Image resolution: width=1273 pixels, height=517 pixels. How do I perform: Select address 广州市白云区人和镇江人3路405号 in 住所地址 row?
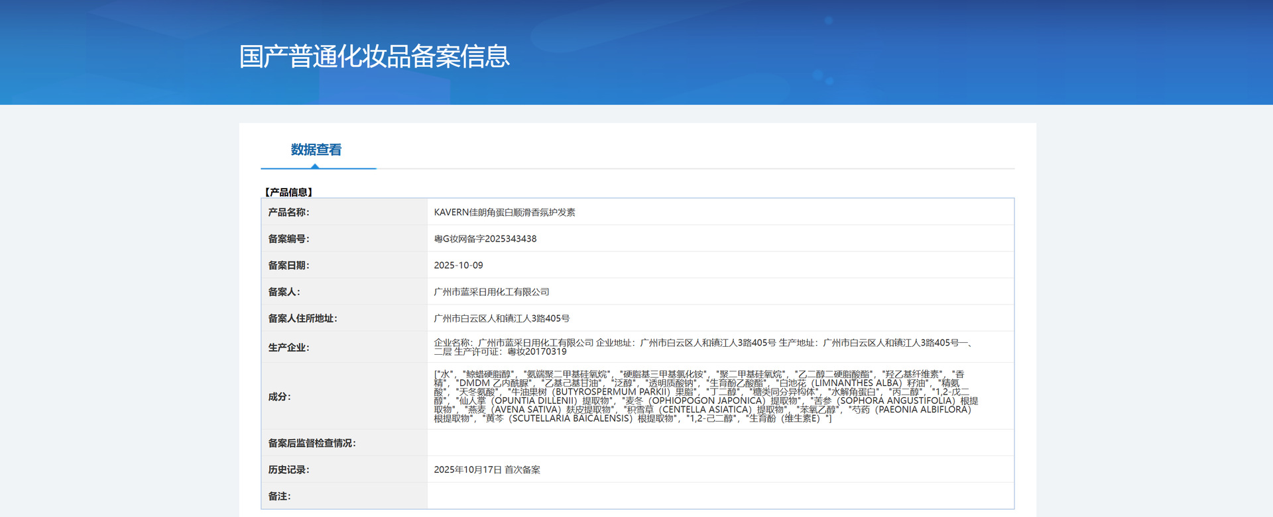(x=502, y=318)
